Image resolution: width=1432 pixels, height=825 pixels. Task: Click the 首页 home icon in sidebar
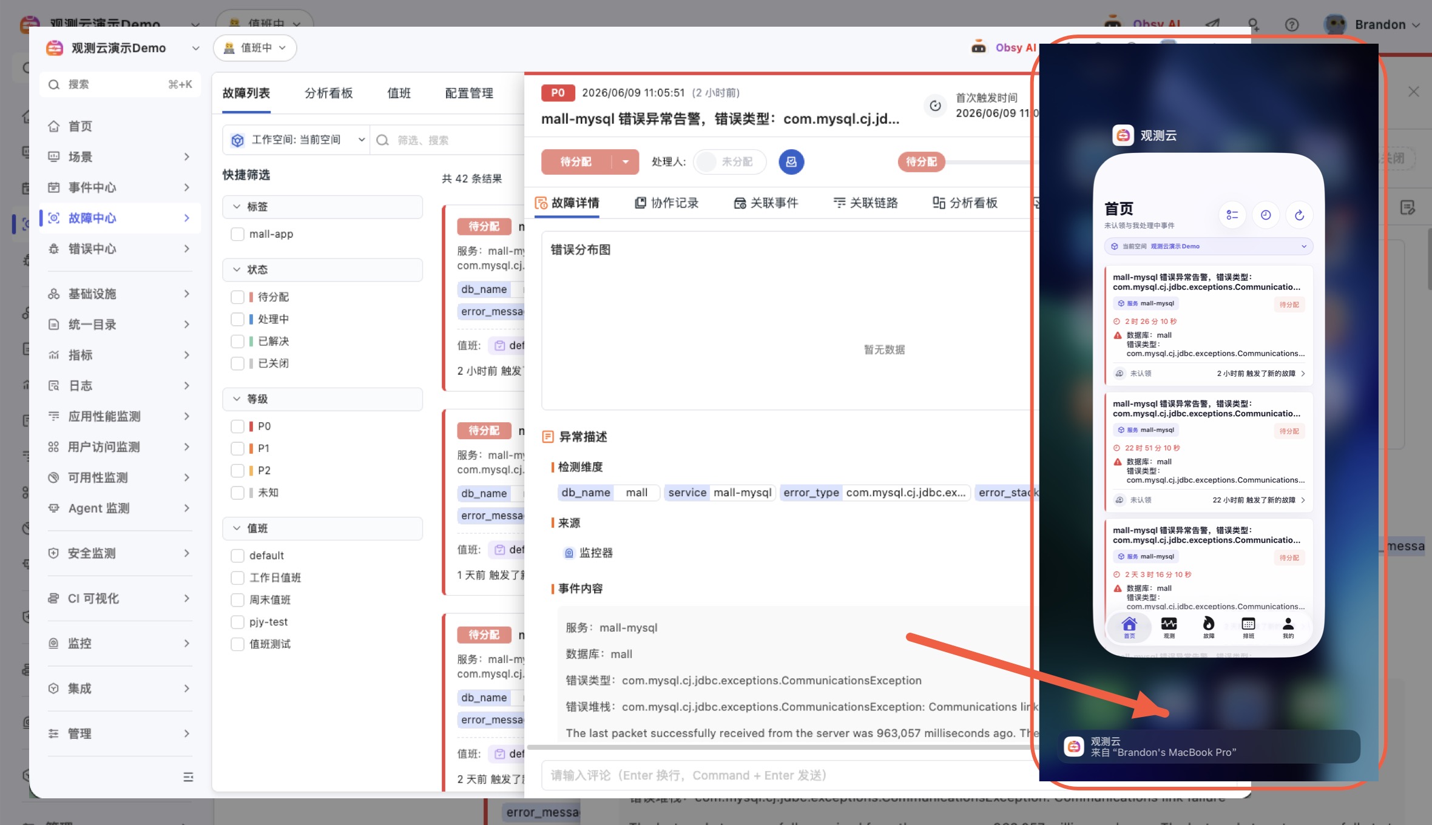click(x=54, y=126)
